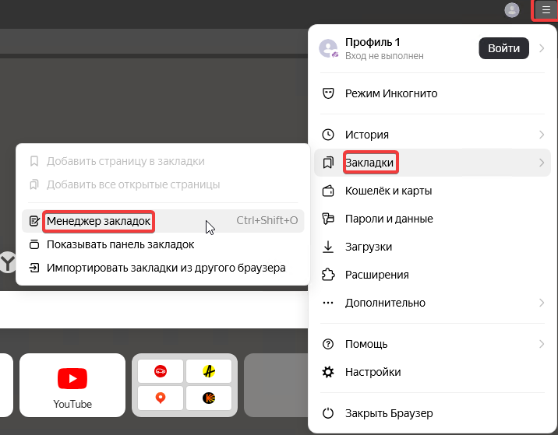Click the History clock icon
Screen dimensions: 558x435
tap(328, 135)
